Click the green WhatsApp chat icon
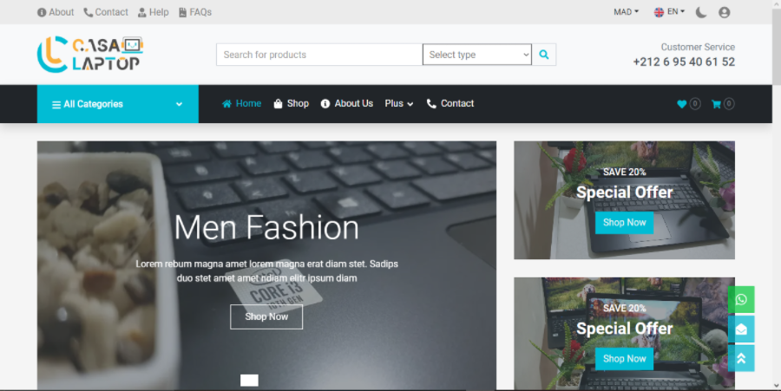This screenshot has height=391, width=781. (741, 300)
